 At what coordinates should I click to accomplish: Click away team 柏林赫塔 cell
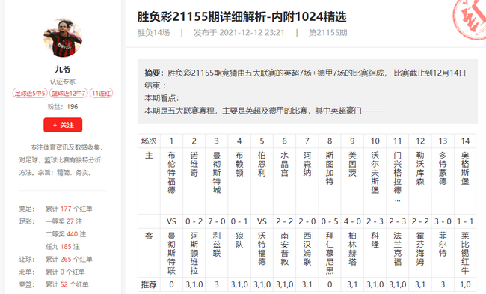tap(352, 253)
